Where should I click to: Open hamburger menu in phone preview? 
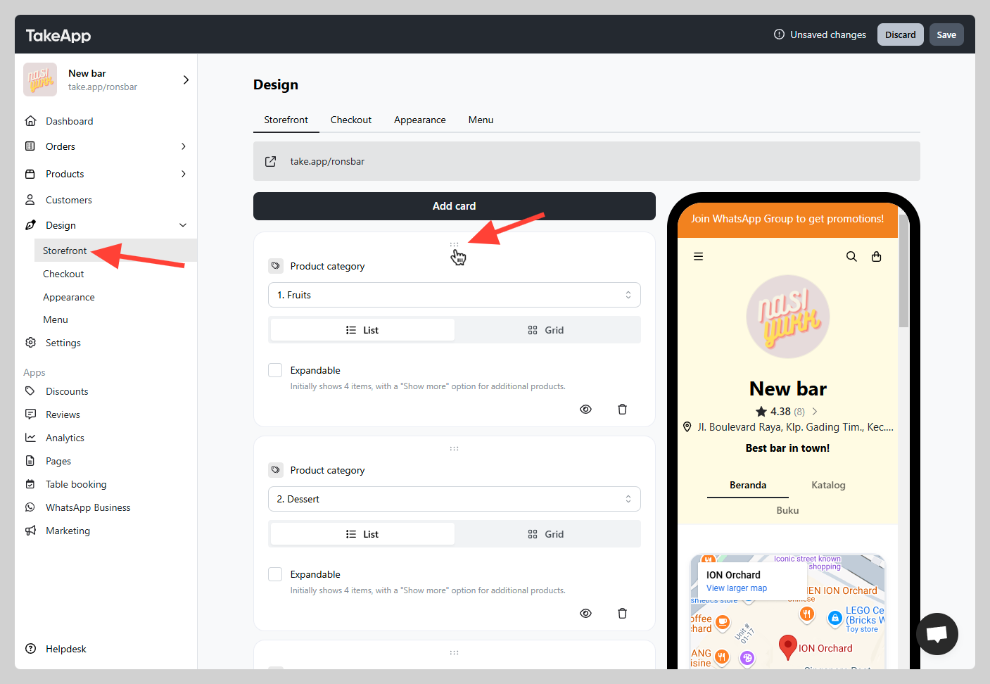[699, 257]
